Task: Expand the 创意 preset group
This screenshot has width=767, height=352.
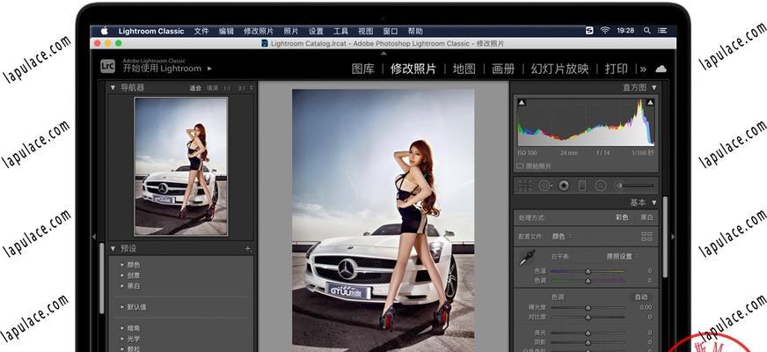Action: click(123, 275)
